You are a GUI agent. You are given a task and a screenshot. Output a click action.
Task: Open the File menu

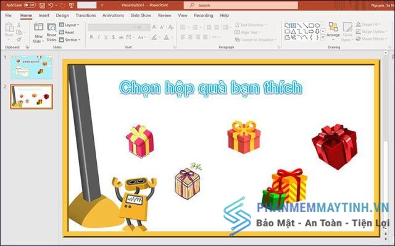[x=8, y=15]
